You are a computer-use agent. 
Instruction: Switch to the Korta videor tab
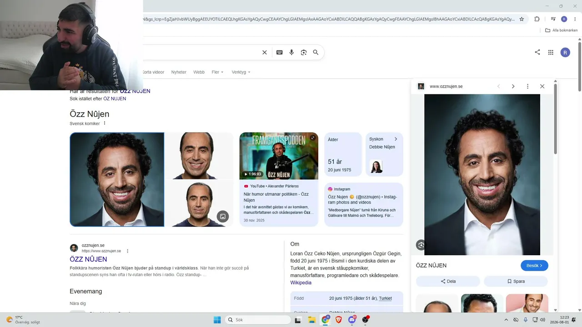coord(153,72)
